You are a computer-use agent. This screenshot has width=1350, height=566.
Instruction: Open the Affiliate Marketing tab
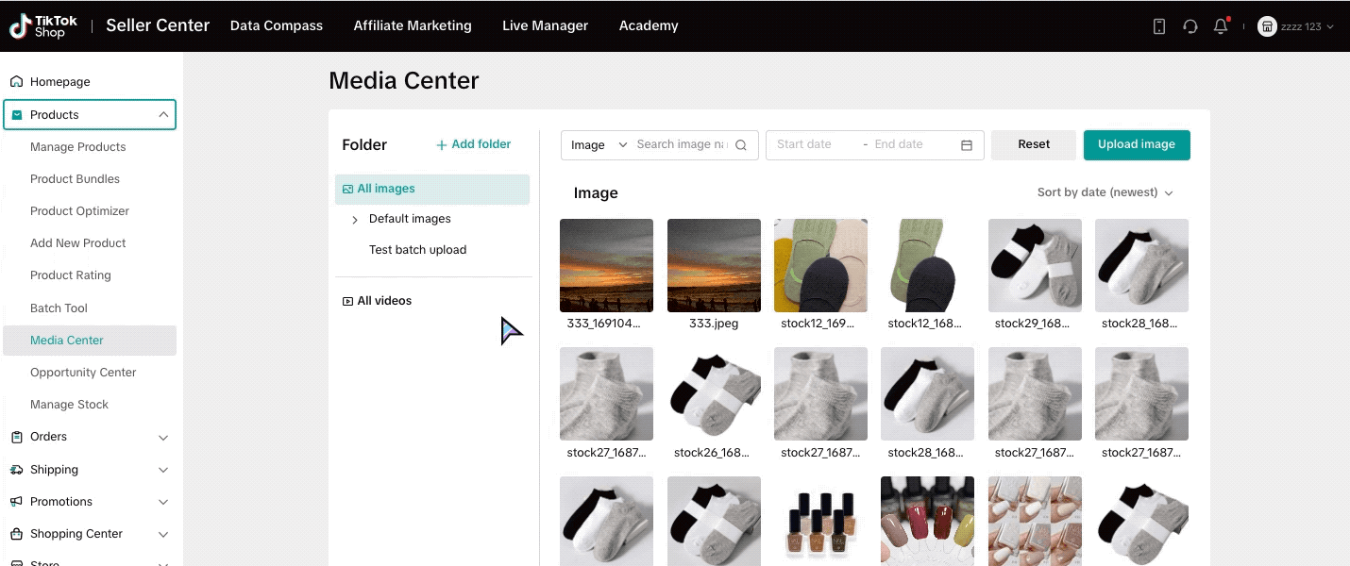(413, 26)
